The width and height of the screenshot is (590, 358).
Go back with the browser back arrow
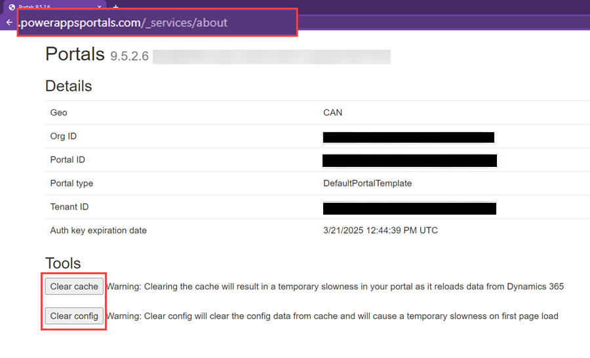pyautogui.click(x=9, y=22)
